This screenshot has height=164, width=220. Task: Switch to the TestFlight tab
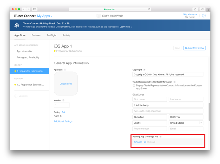point(51,35)
